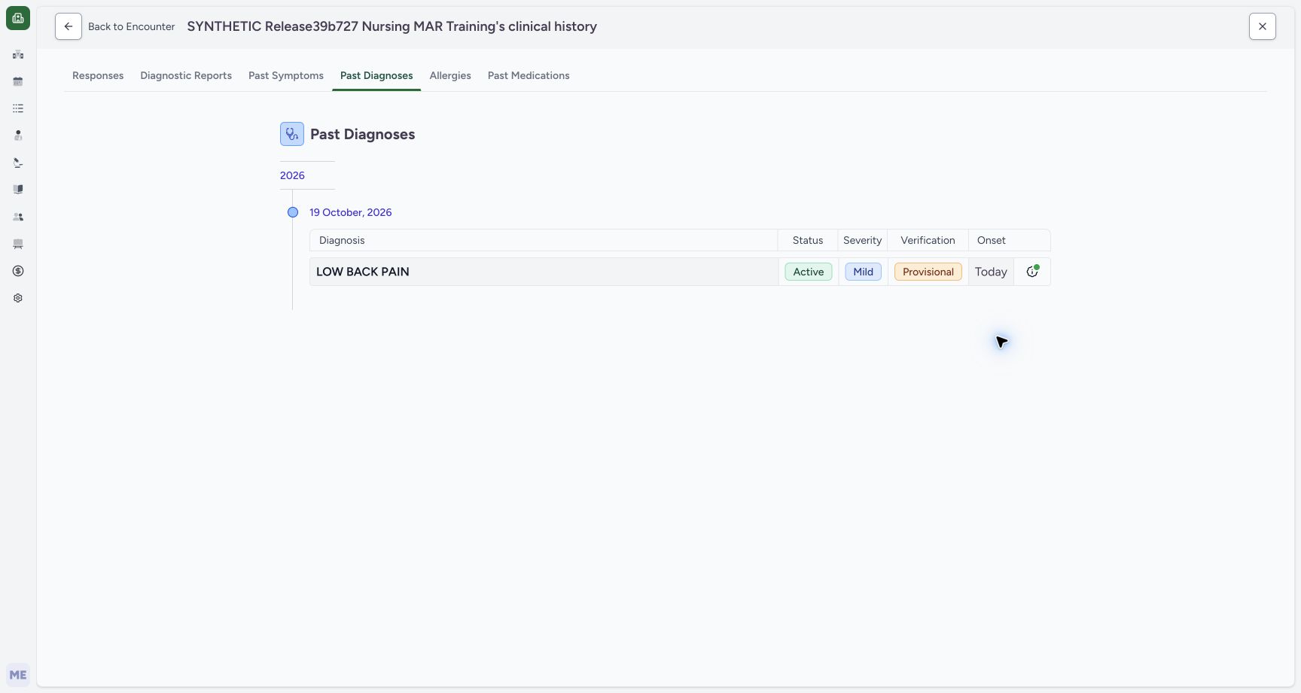The width and height of the screenshot is (1301, 693).
Task: Click the Status column header
Action: (x=808, y=240)
